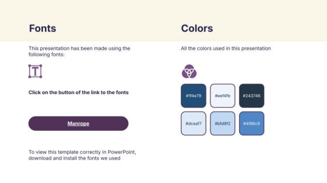Image resolution: width=327 pixels, height=183 pixels.
Task: Open the Manrope font link button
Action: pos(78,123)
